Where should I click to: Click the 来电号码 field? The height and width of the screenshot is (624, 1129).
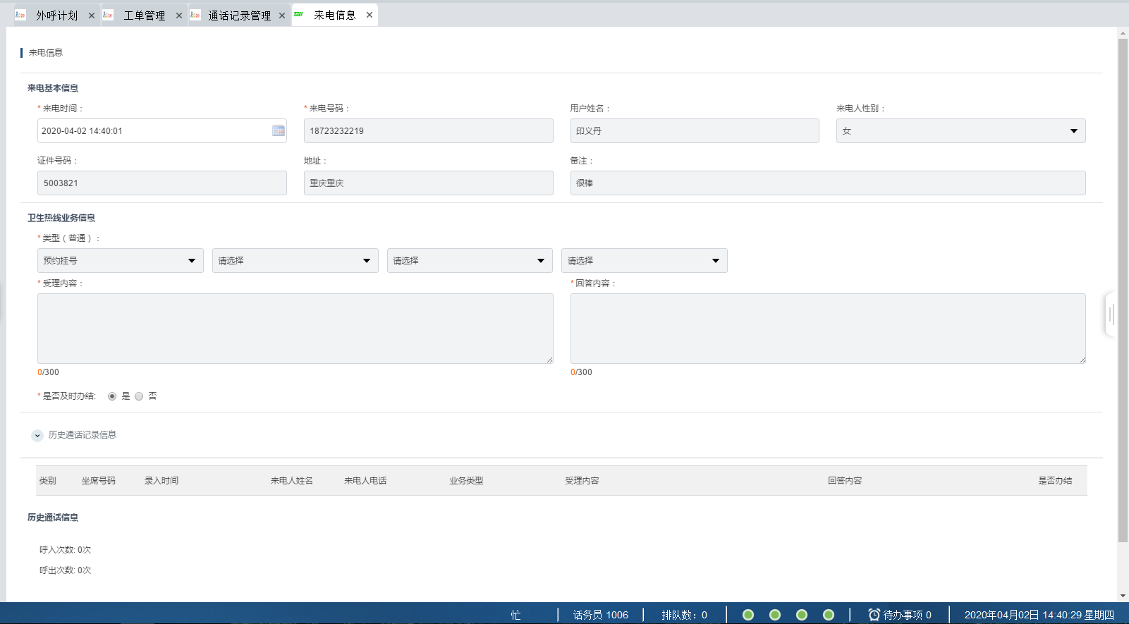click(428, 130)
